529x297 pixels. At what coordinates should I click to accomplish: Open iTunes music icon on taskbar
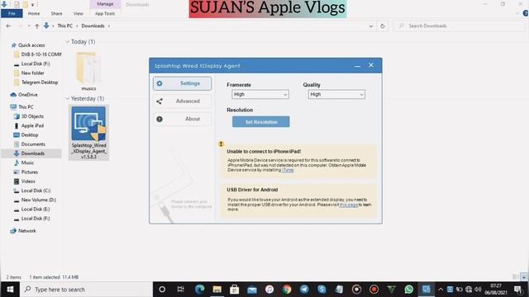[269, 290]
